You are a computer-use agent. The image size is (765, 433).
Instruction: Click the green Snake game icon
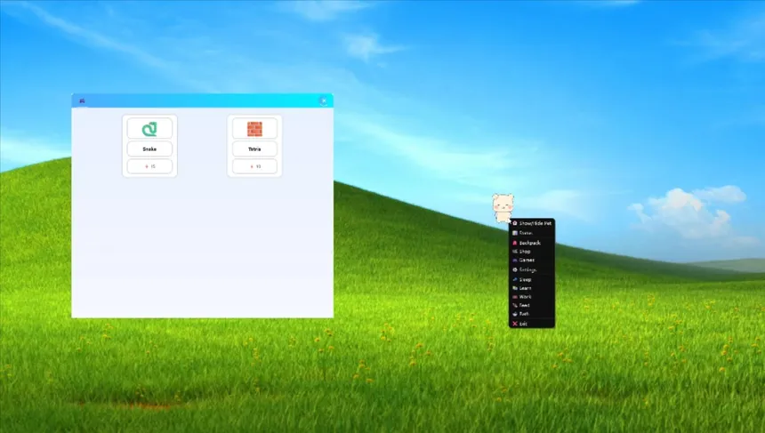pos(149,129)
